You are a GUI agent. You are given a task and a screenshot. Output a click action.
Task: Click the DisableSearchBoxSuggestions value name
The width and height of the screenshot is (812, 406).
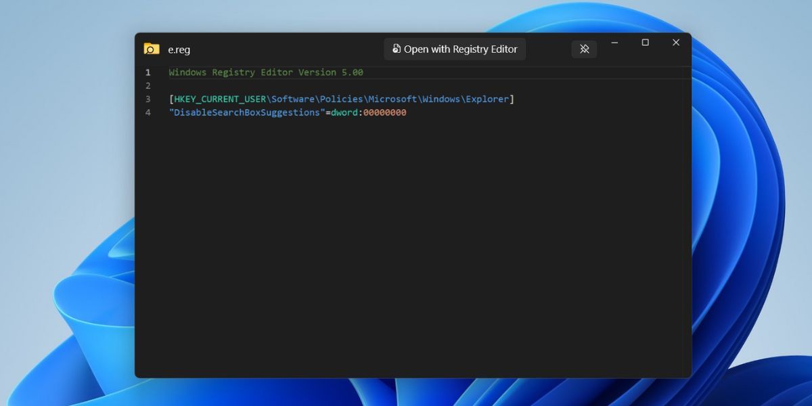[247, 113]
